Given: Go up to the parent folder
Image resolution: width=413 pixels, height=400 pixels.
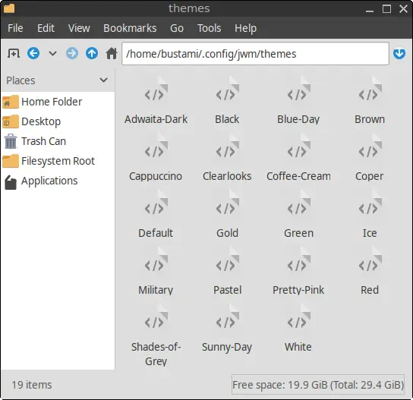Looking at the screenshot, I should [92, 53].
